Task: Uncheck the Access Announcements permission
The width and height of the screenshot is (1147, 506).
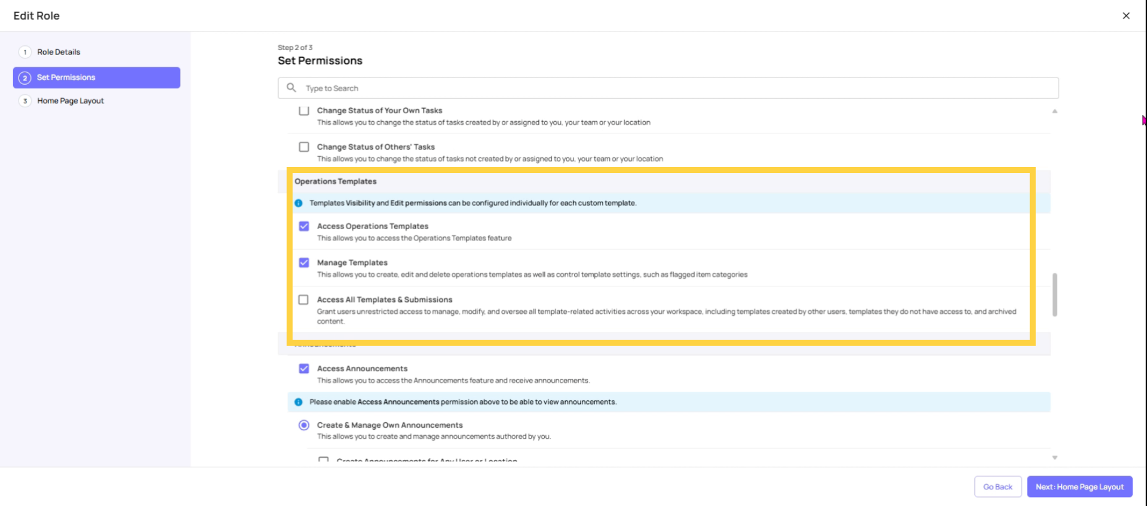Action: pyautogui.click(x=303, y=368)
